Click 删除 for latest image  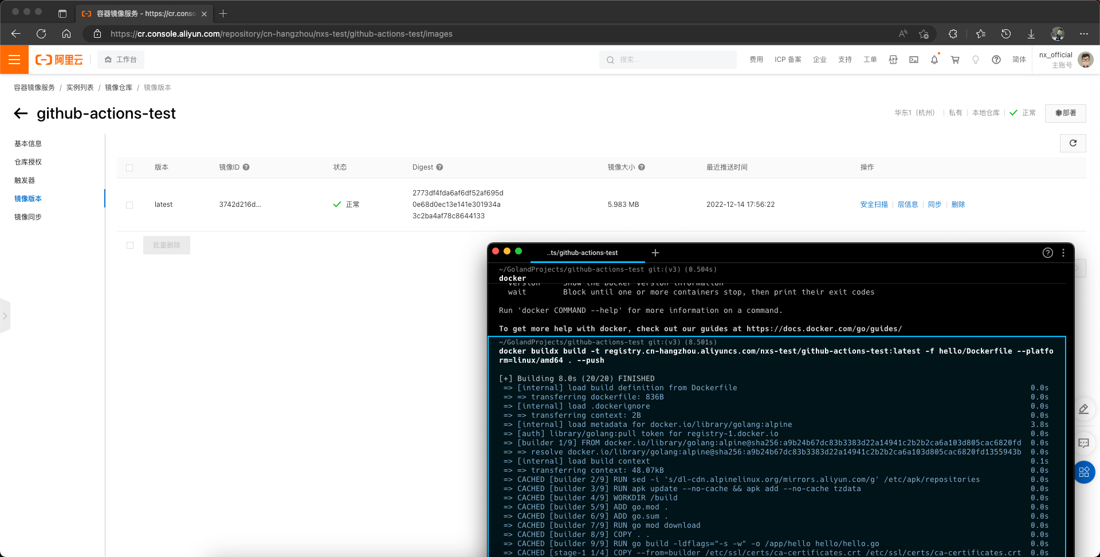(x=958, y=205)
